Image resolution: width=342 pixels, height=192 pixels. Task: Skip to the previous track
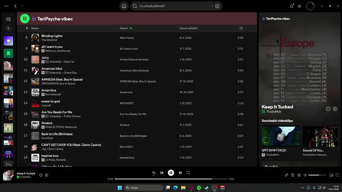[162, 173]
